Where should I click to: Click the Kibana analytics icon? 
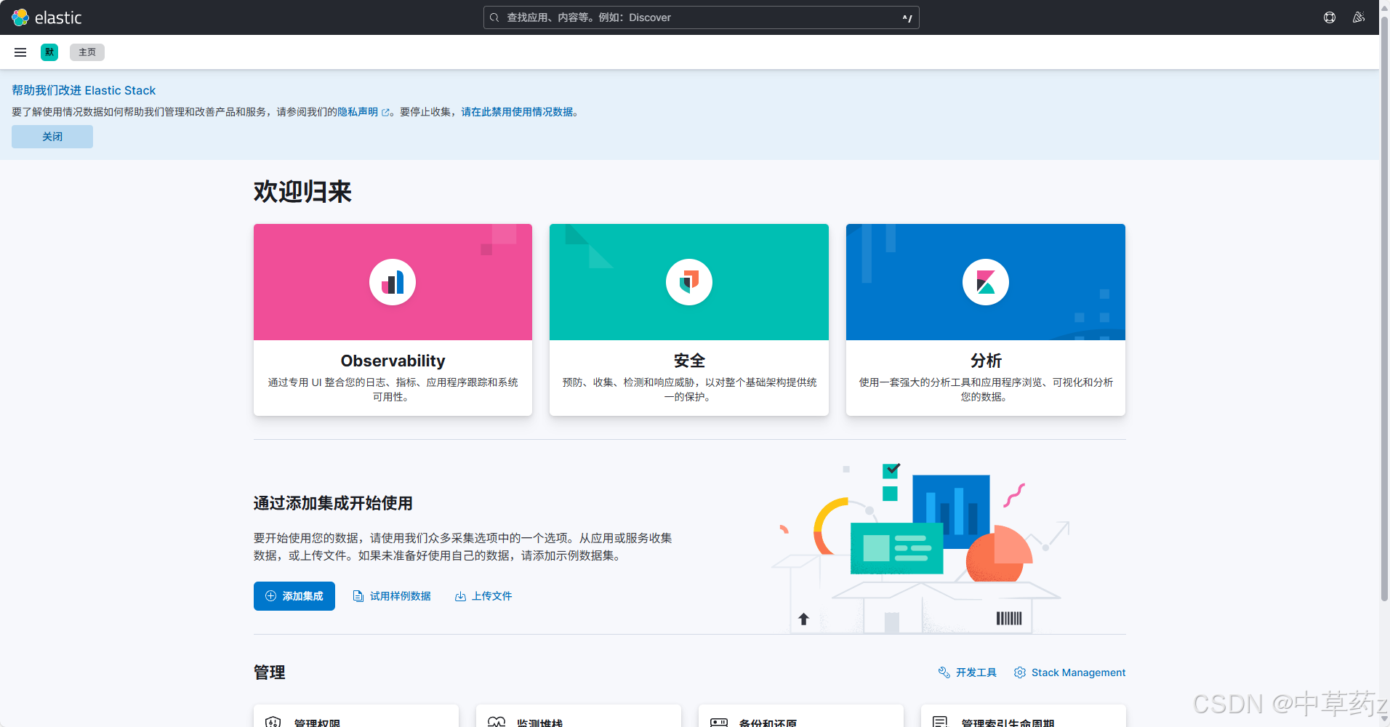(x=986, y=282)
